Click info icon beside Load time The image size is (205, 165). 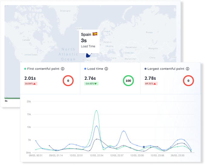coord(106,69)
